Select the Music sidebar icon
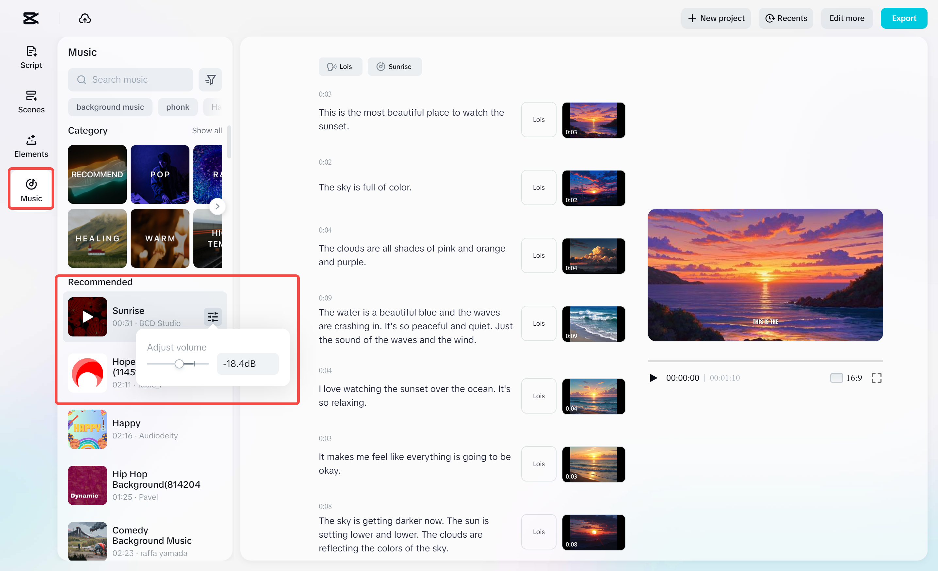This screenshot has height=571, width=938. click(31, 189)
